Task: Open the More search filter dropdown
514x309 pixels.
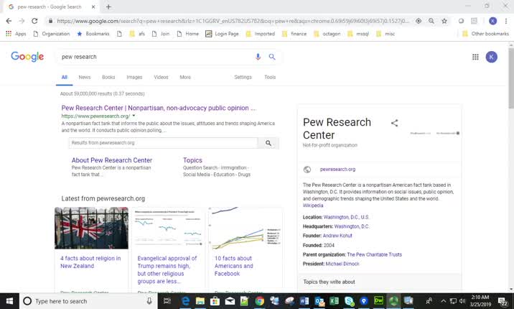Action: (x=185, y=77)
